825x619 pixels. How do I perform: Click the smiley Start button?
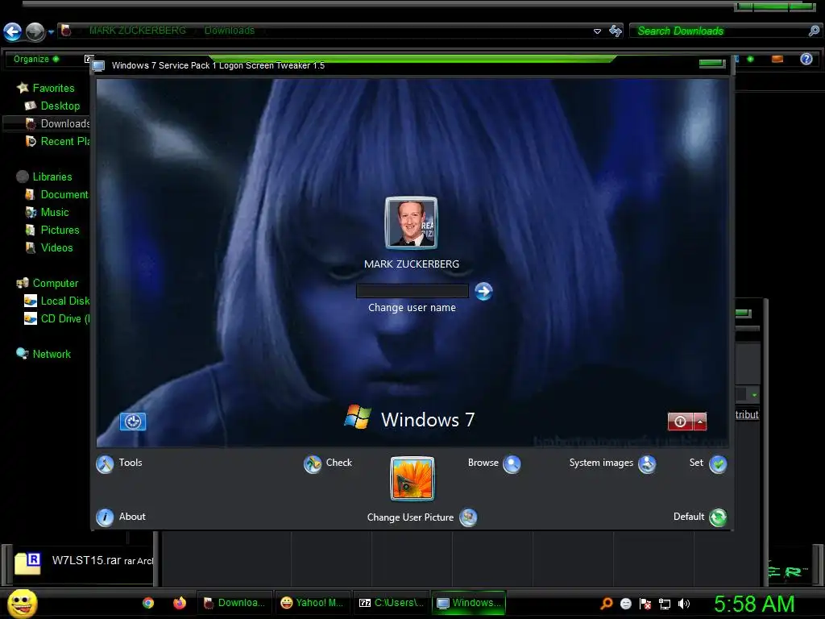coord(23,604)
